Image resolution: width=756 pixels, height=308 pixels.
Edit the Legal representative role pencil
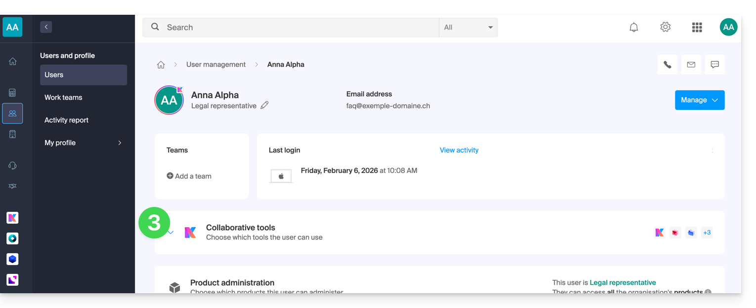264,105
